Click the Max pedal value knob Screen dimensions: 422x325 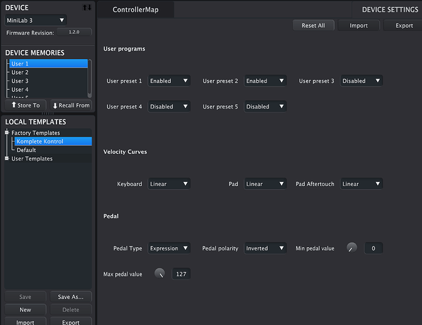click(159, 274)
